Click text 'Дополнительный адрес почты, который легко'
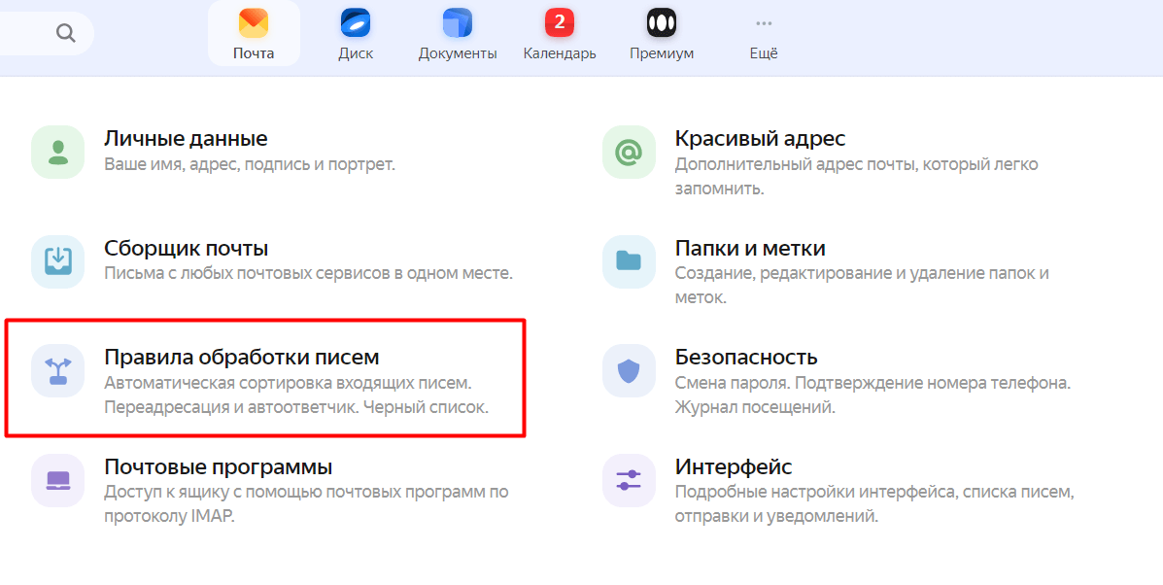 (857, 164)
